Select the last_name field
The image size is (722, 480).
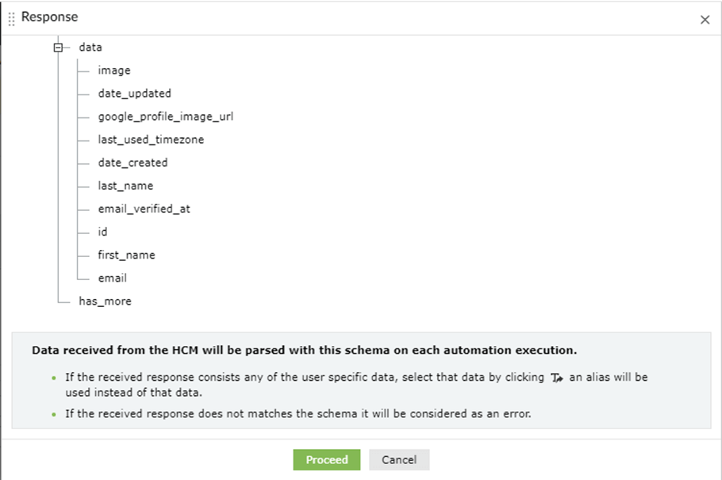125,186
